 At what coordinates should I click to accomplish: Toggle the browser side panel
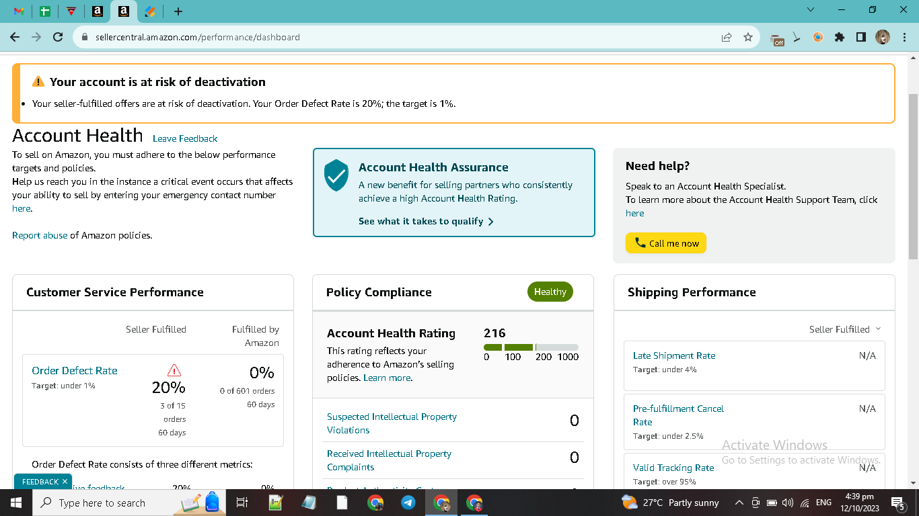(x=861, y=37)
